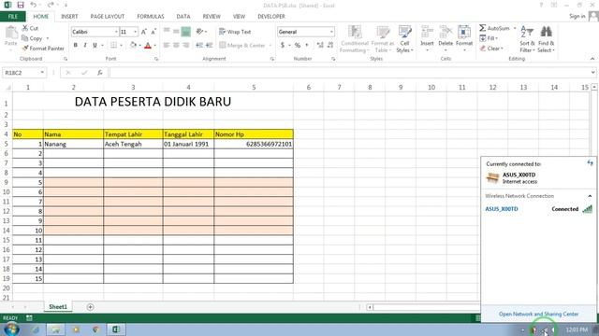Toggle Underline formatting

pos(95,45)
